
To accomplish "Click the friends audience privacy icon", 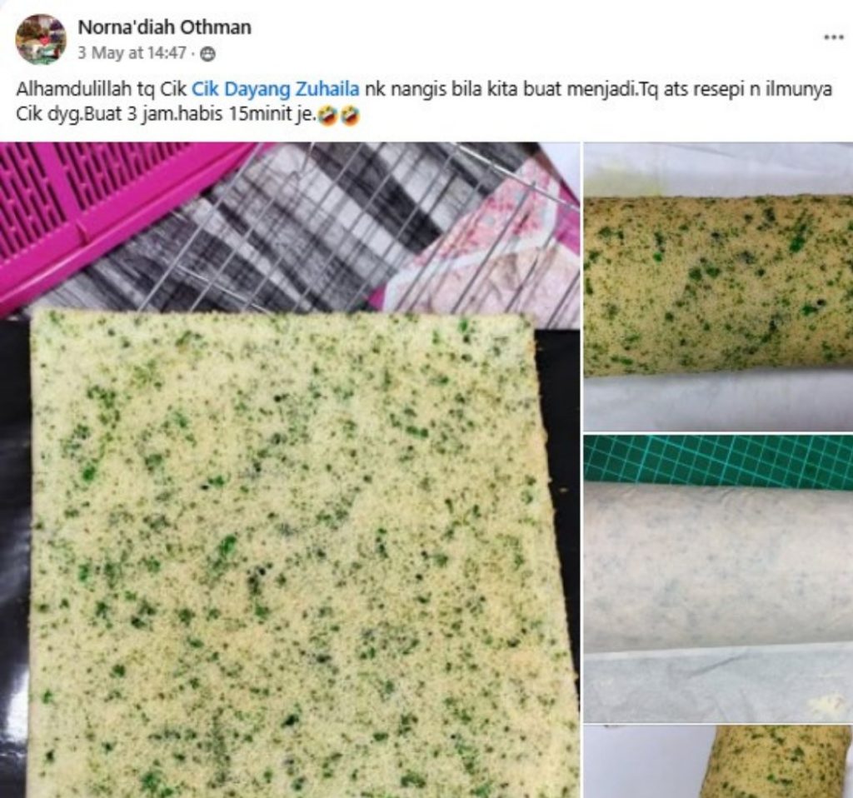I will click(x=207, y=54).
